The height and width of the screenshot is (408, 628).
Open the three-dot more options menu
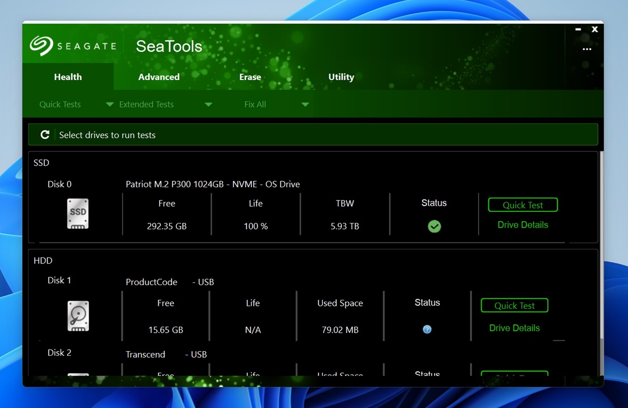(587, 49)
